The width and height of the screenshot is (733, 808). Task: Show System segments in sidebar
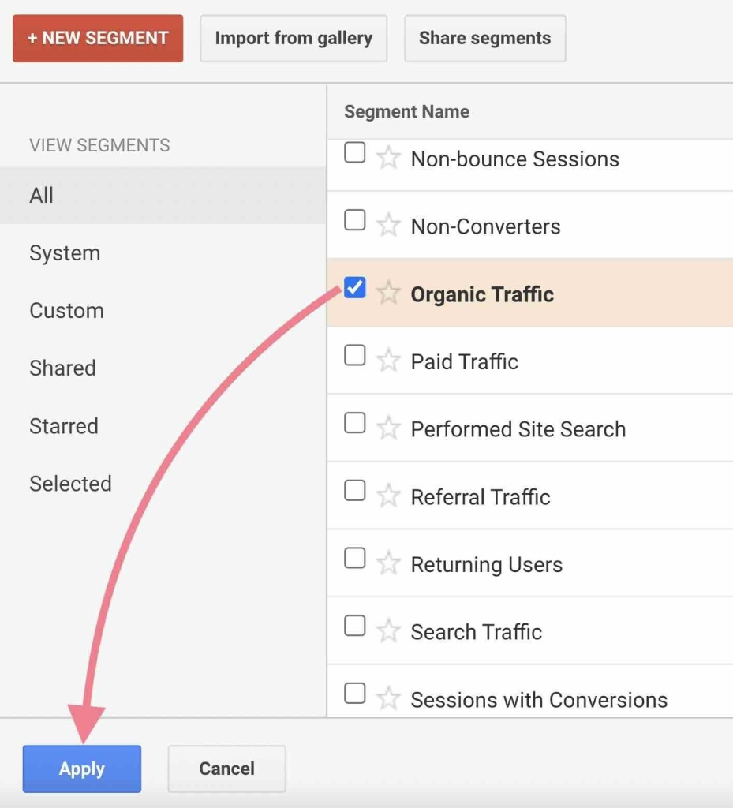click(65, 253)
